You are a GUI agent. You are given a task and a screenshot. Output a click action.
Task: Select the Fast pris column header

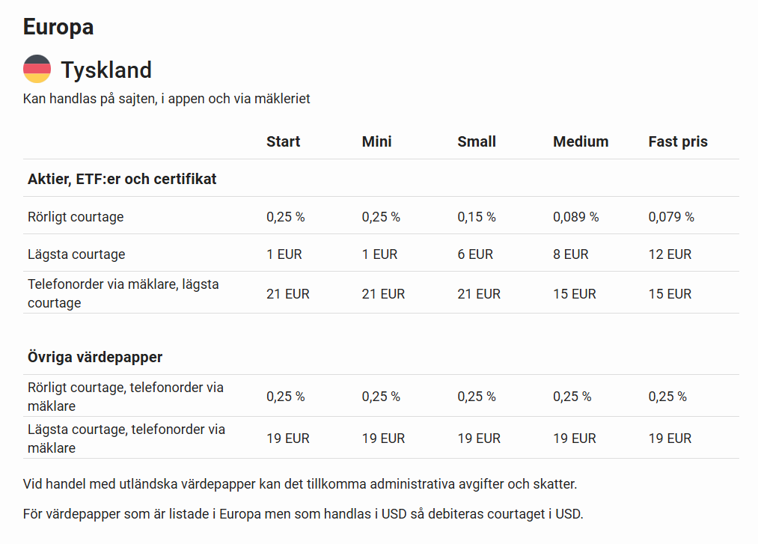pos(678,141)
